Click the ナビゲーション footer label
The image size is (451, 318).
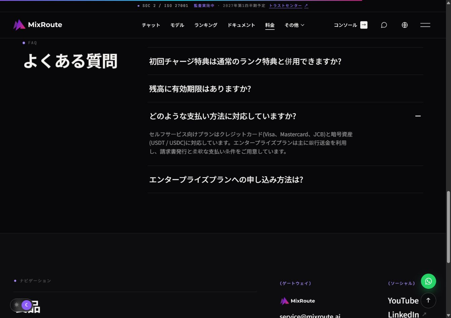[35, 281]
